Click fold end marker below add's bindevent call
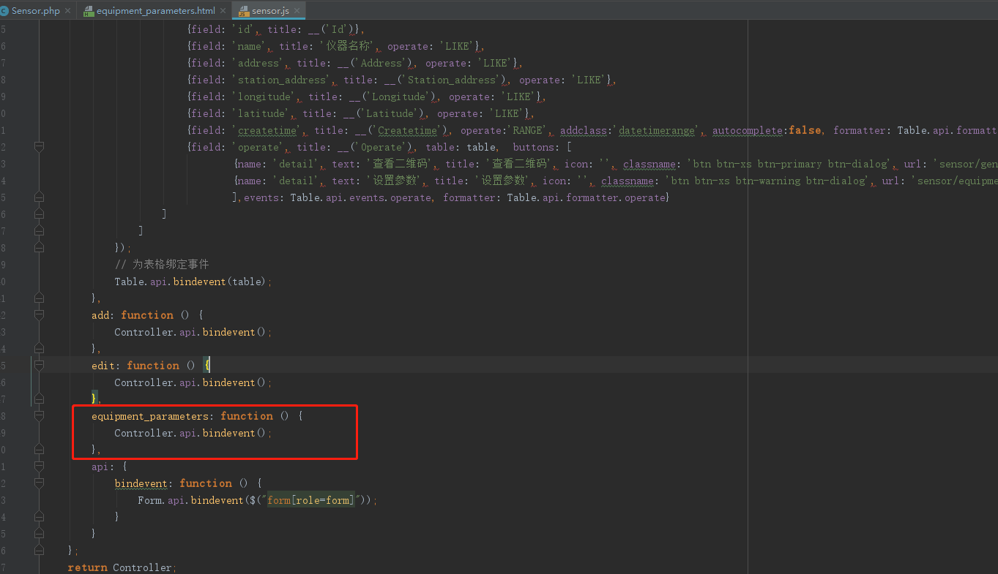998x574 pixels. coord(39,349)
